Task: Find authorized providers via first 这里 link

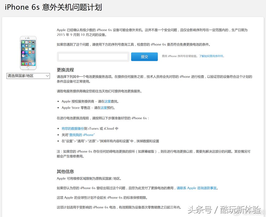Action: (x=107, y=101)
